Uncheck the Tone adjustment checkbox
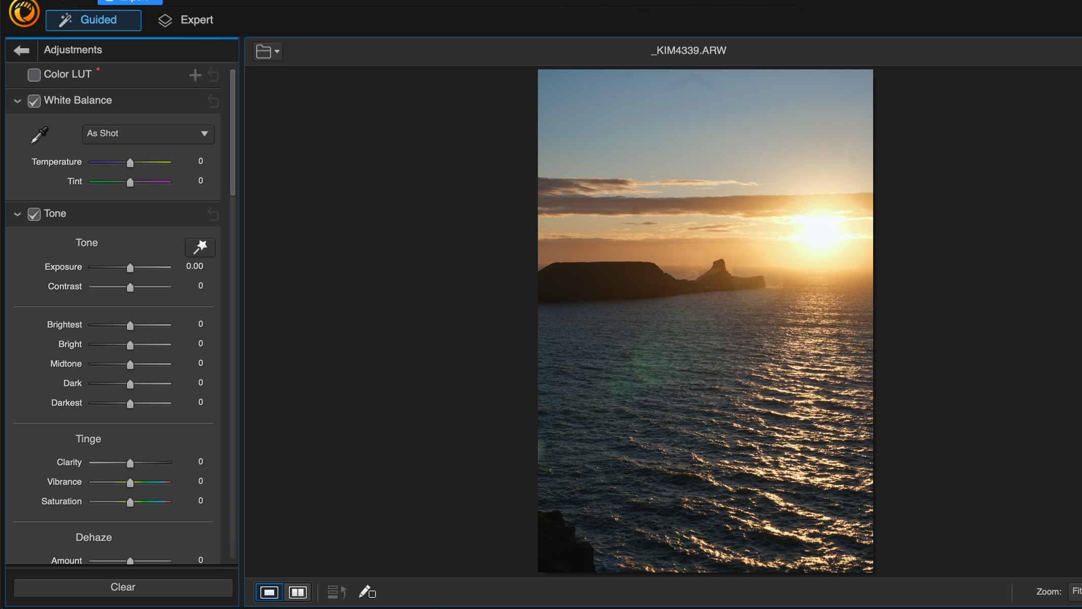 point(34,214)
